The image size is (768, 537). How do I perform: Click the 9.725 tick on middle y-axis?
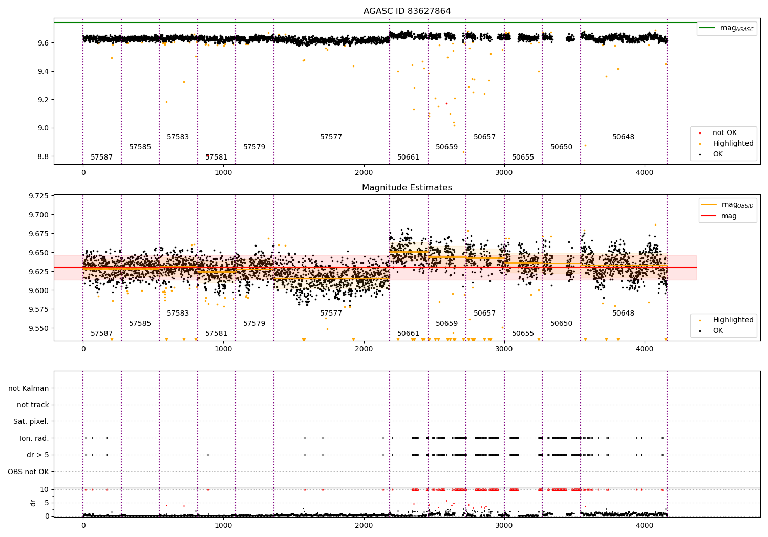[39, 196]
